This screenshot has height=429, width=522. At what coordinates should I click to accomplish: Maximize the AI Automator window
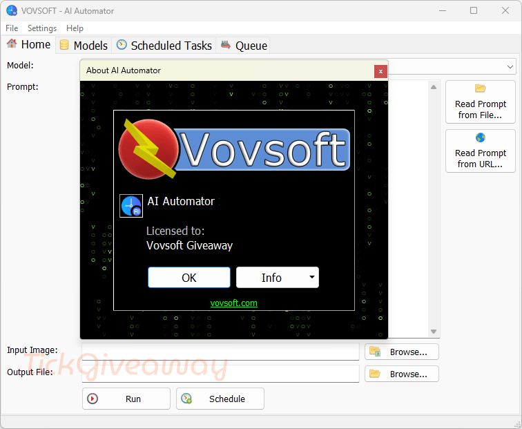click(x=474, y=10)
